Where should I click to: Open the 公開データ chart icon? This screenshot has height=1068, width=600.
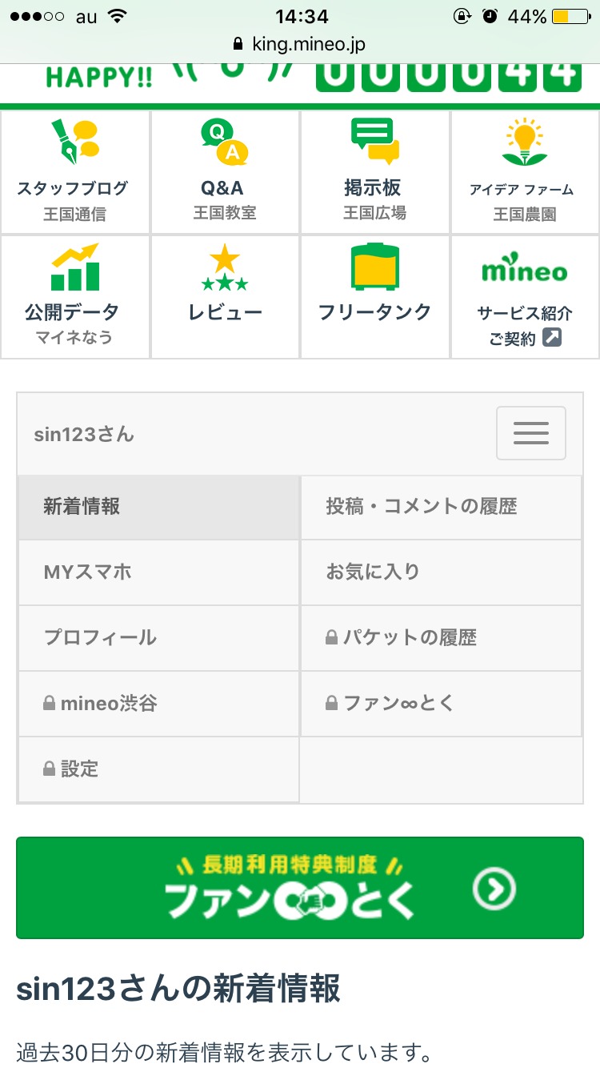74,267
